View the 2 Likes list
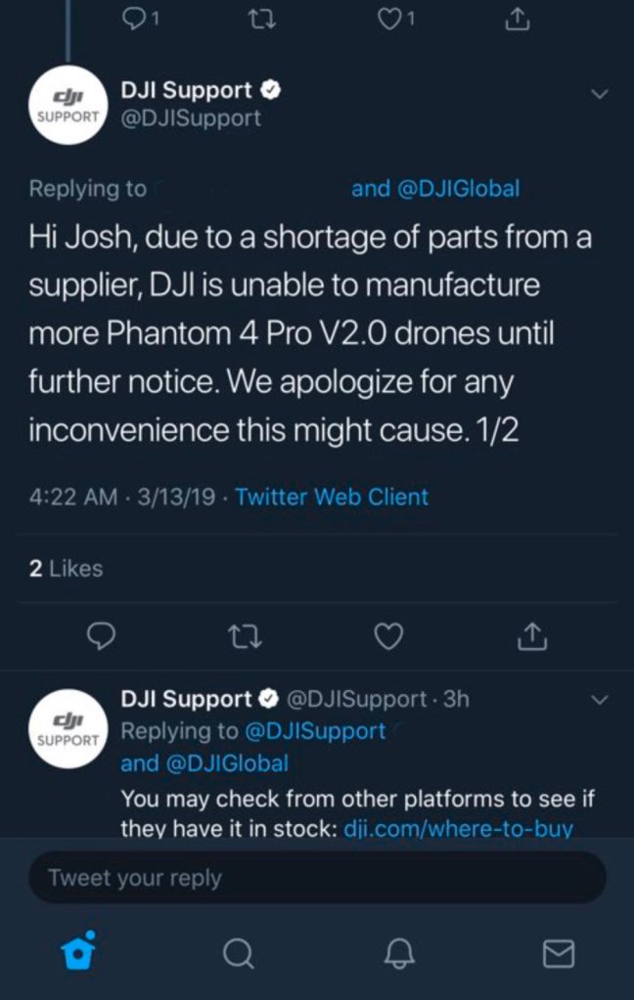 (67, 568)
